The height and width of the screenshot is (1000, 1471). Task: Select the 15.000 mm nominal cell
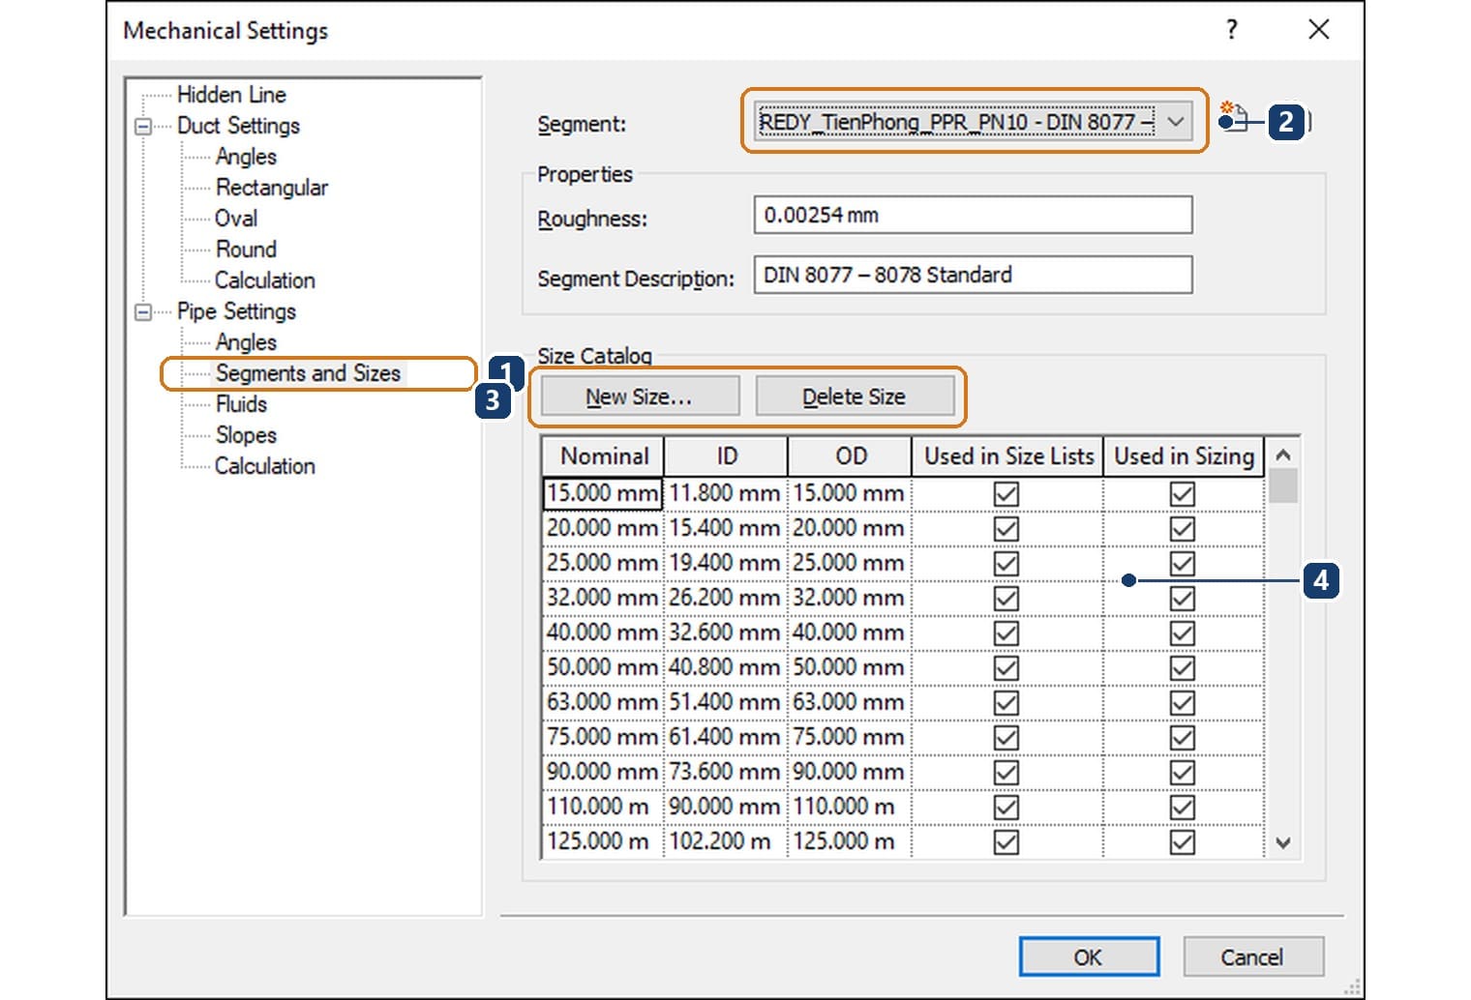pos(603,493)
